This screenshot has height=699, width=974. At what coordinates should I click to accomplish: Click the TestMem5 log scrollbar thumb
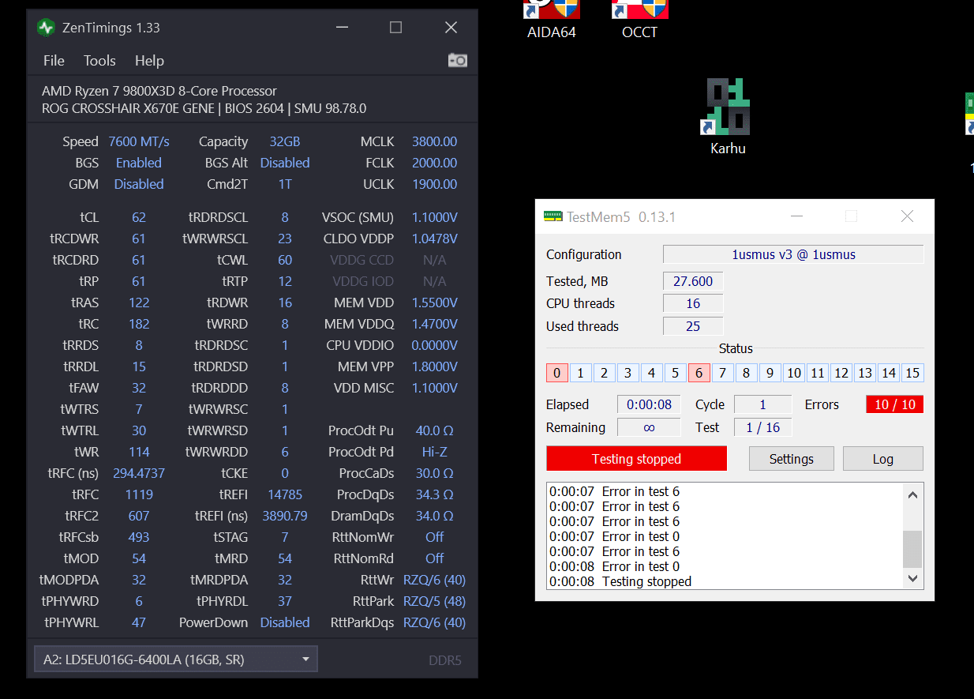tap(912, 549)
